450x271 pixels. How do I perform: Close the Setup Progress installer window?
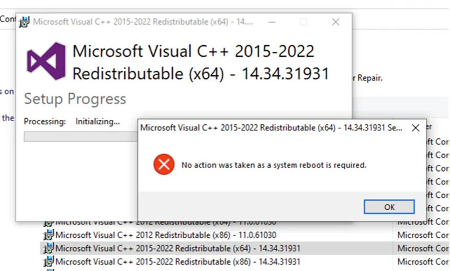click(x=336, y=22)
